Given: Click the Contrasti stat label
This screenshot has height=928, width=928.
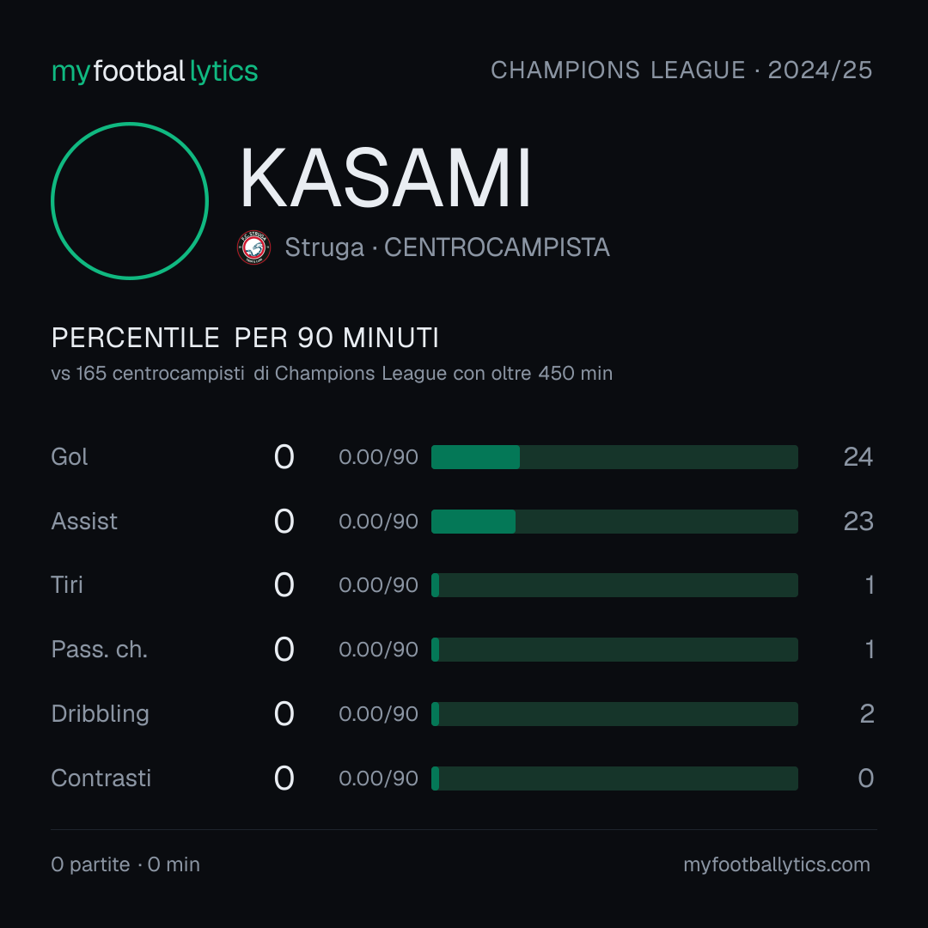Looking at the screenshot, I should click(x=101, y=778).
